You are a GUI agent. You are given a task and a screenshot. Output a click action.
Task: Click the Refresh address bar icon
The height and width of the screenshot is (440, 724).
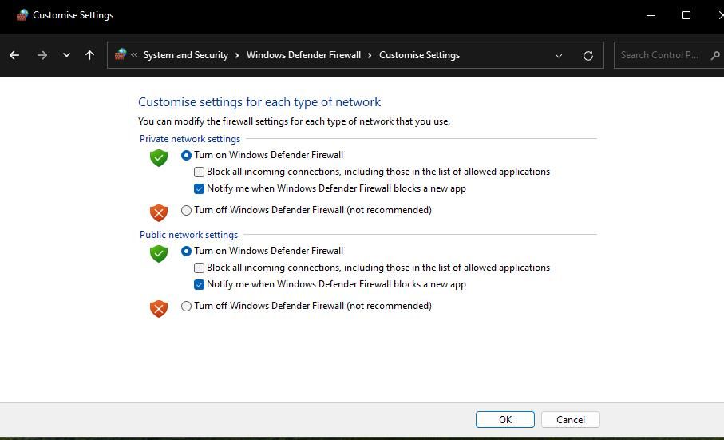tap(588, 55)
